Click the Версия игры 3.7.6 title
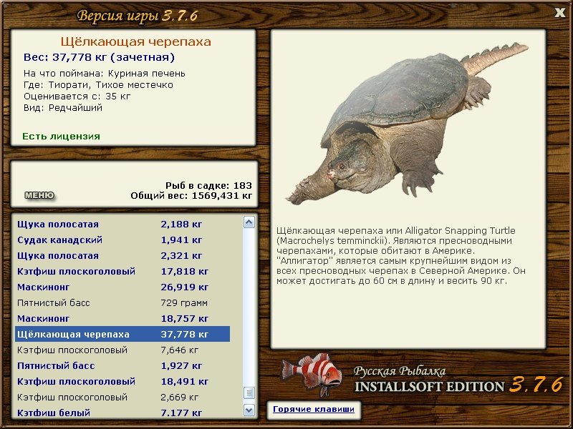This screenshot has height=429, width=573. (138, 16)
